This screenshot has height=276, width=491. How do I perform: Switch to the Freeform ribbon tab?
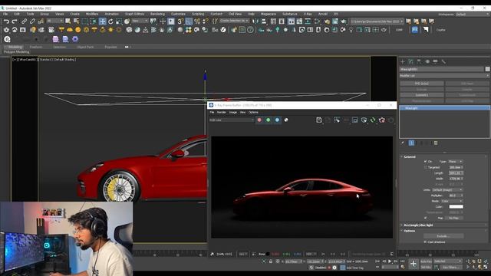tap(36, 47)
